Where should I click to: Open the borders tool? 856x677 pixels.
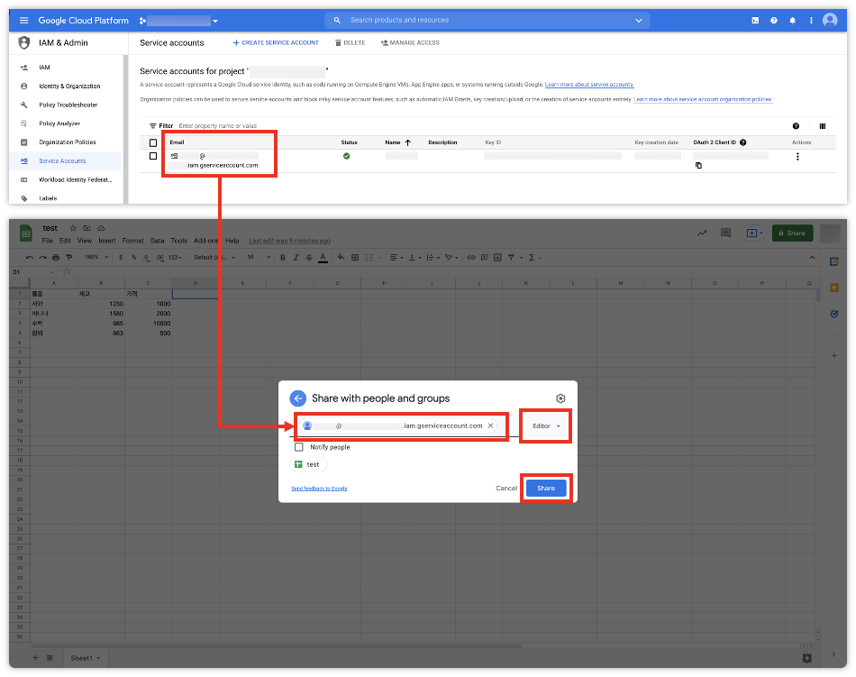coord(355,257)
